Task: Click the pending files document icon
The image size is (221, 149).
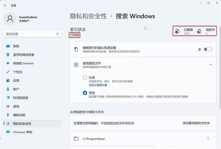Action: click(x=199, y=31)
